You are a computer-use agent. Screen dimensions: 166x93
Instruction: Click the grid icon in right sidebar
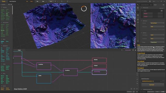[x=138, y=41]
